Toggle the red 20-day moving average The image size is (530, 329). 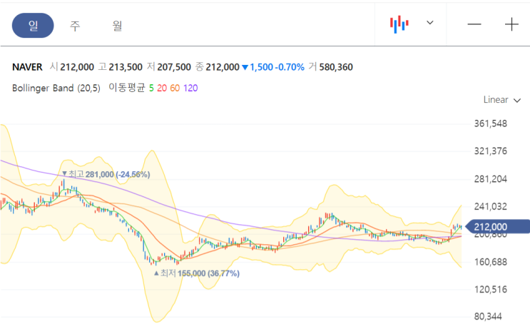click(x=162, y=88)
